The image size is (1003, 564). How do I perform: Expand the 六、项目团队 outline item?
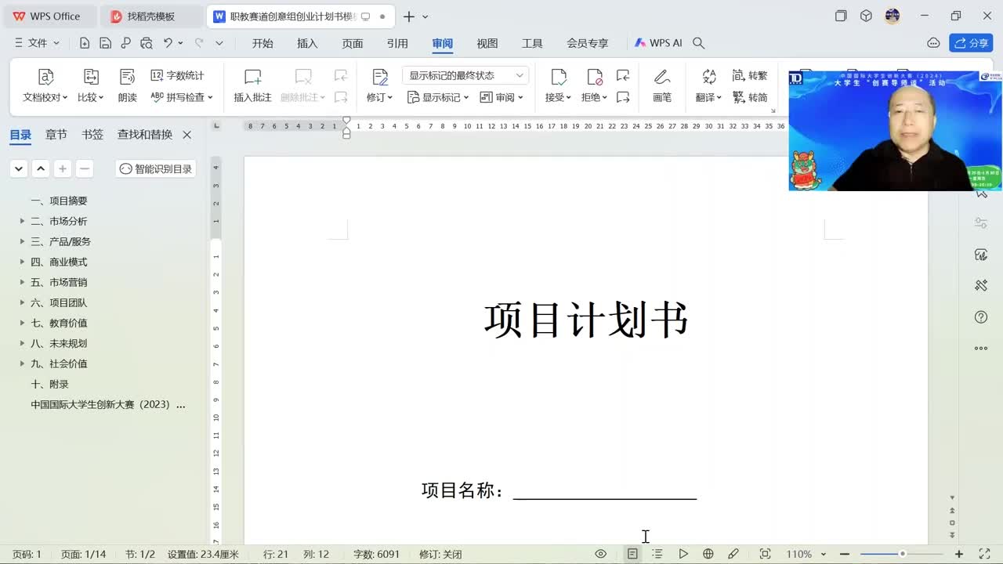coord(22,302)
